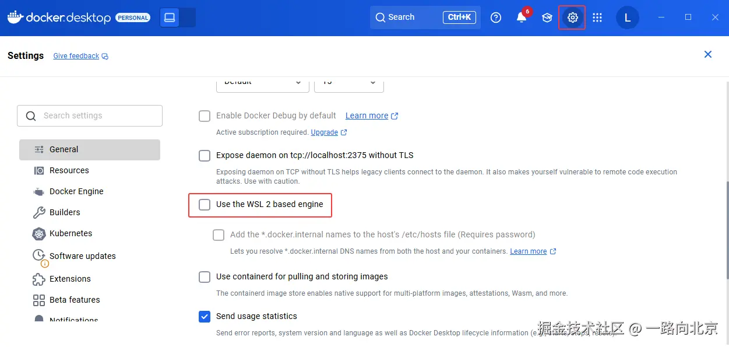This screenshot has width=729, height=347.
Task: Open the apps grid icon
Action: [597, 17]
